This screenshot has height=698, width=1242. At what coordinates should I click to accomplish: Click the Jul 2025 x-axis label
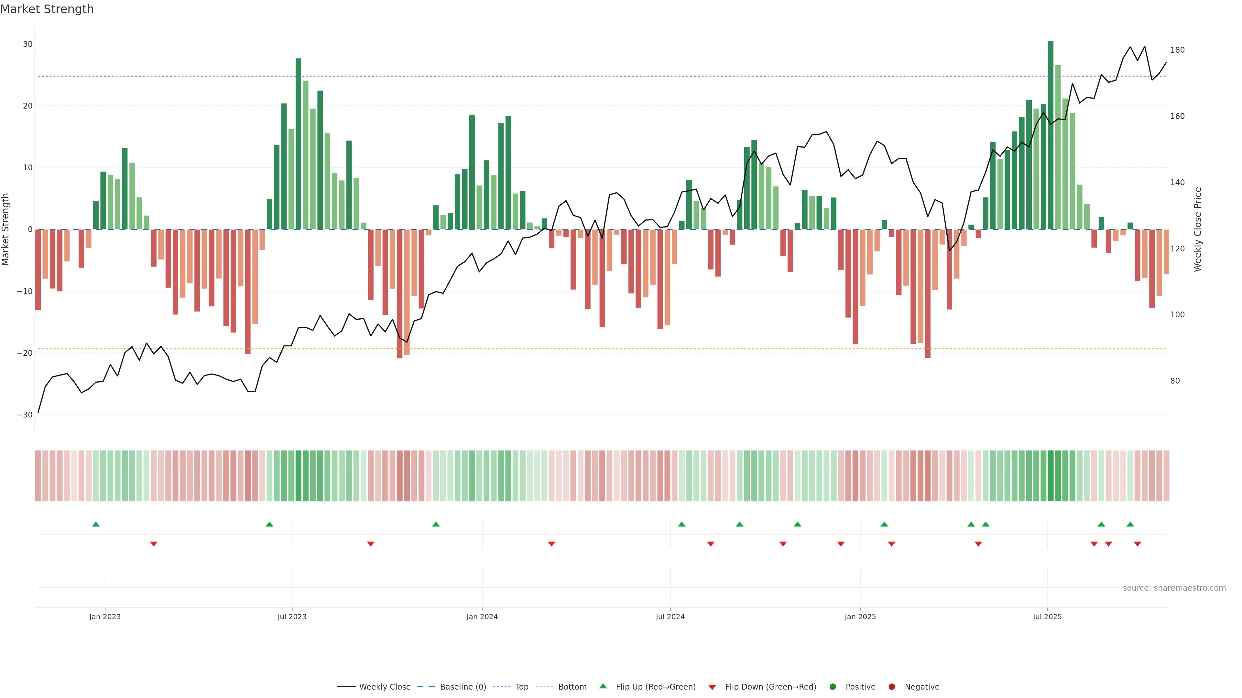pos(1047,617)
